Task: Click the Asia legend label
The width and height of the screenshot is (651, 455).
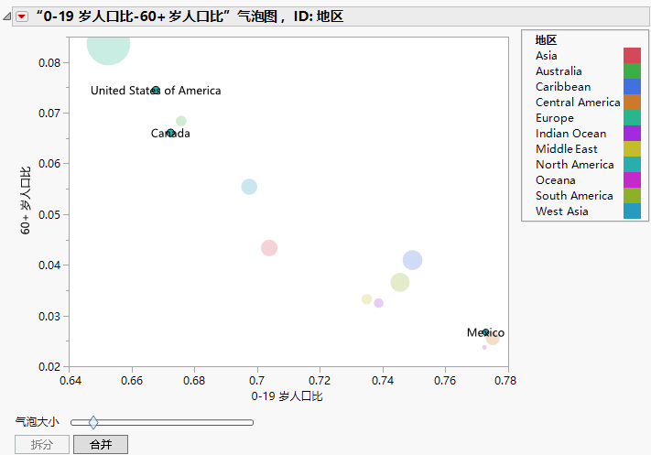Action: 547,56
